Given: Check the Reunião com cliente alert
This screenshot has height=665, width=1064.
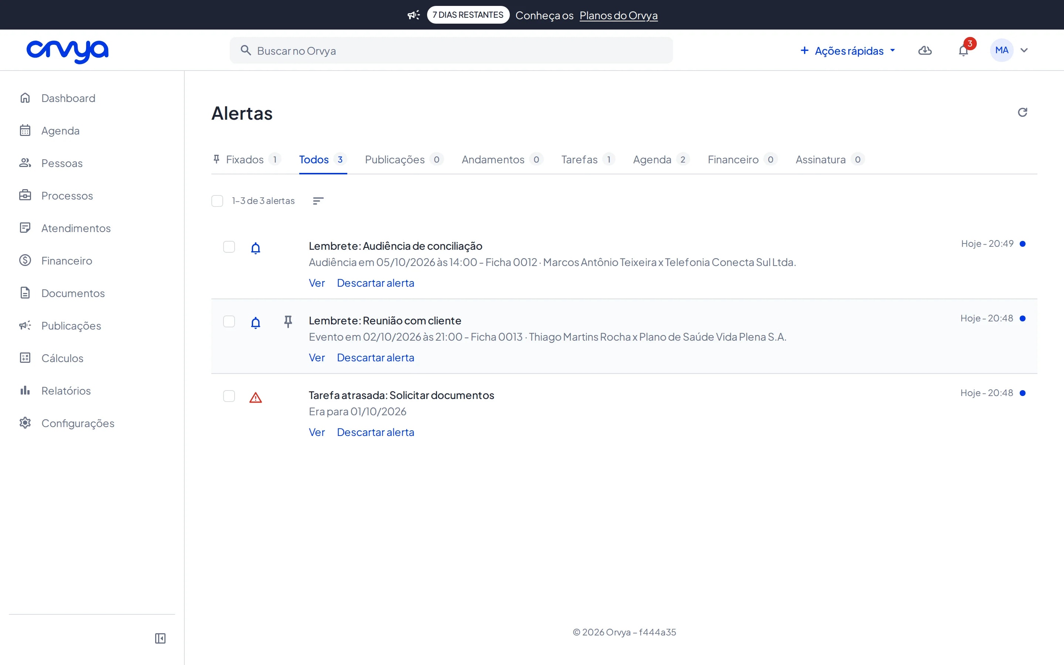Looking at the screenshot, I should click(229, 321).
